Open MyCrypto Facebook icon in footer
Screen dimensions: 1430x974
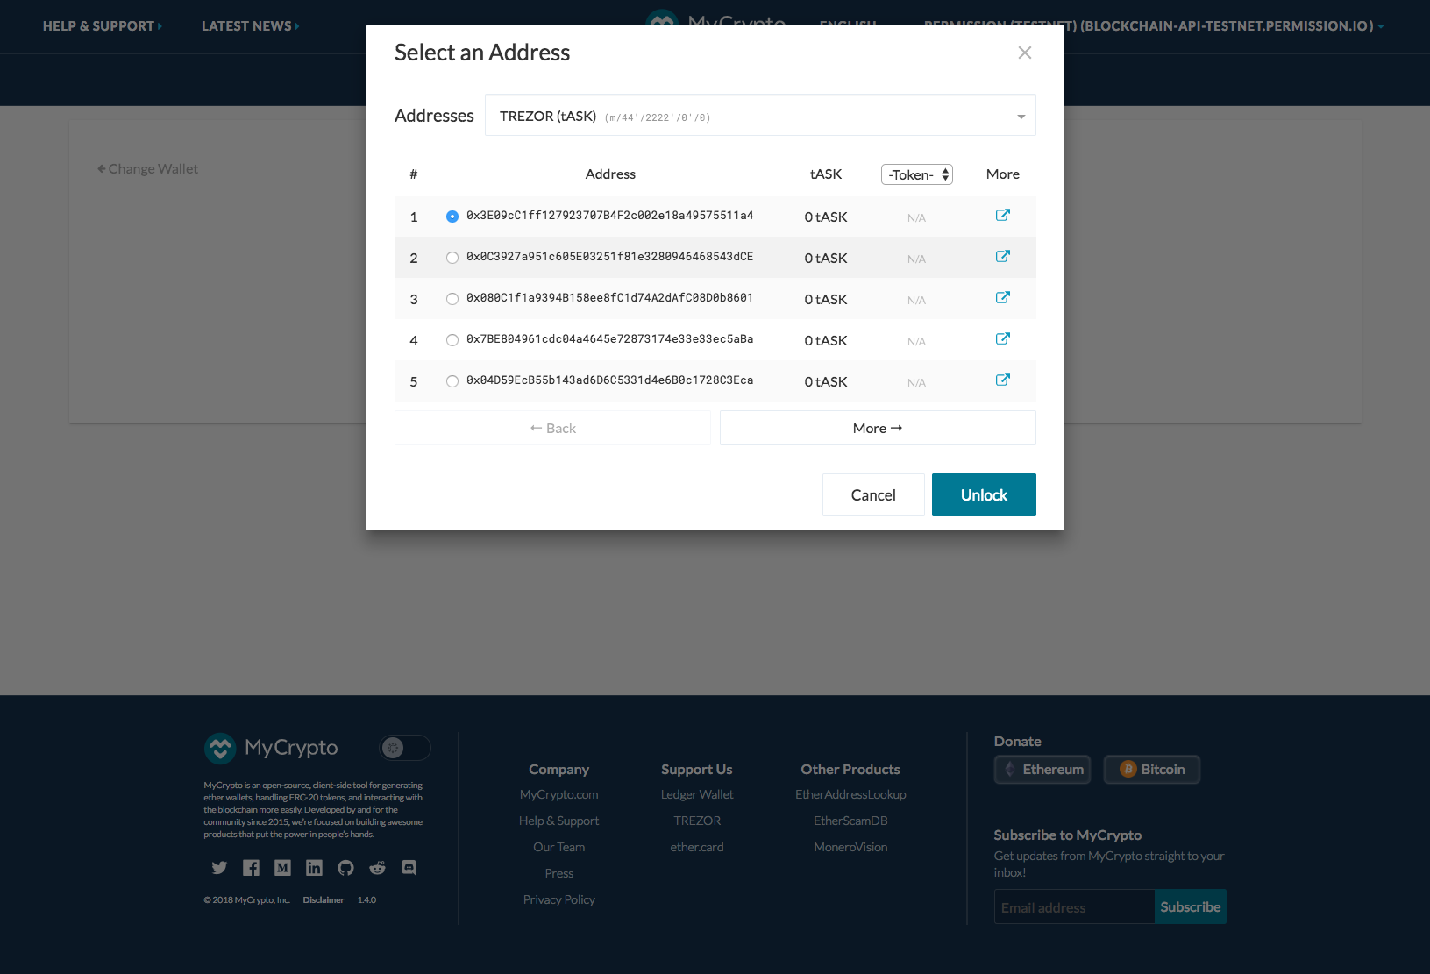251,868
